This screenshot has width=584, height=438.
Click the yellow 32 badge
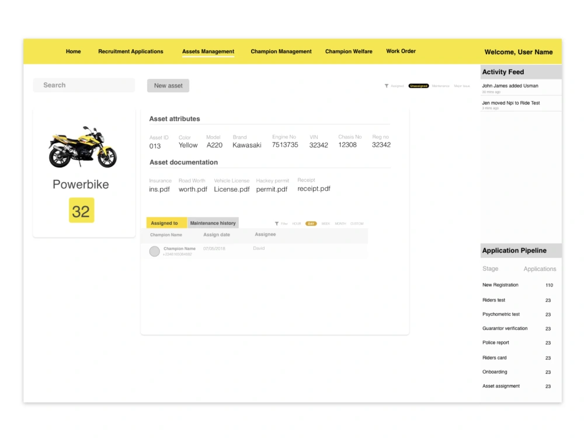tap(82, 210)
